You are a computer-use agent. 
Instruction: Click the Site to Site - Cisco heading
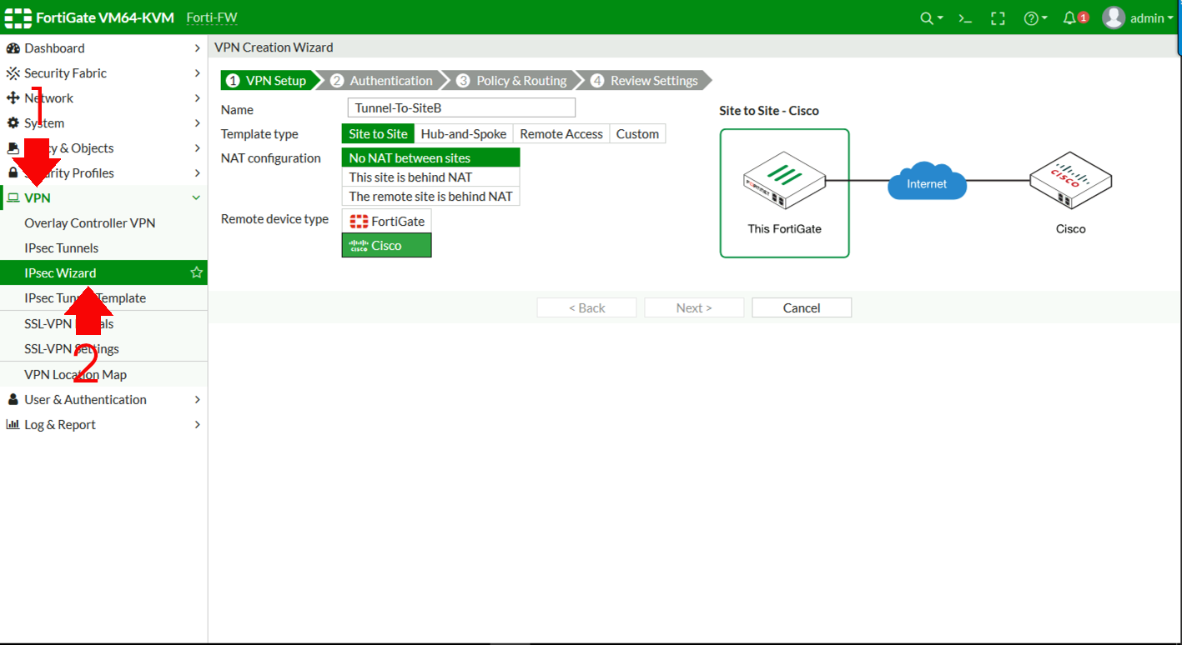[x=769, y=110]
